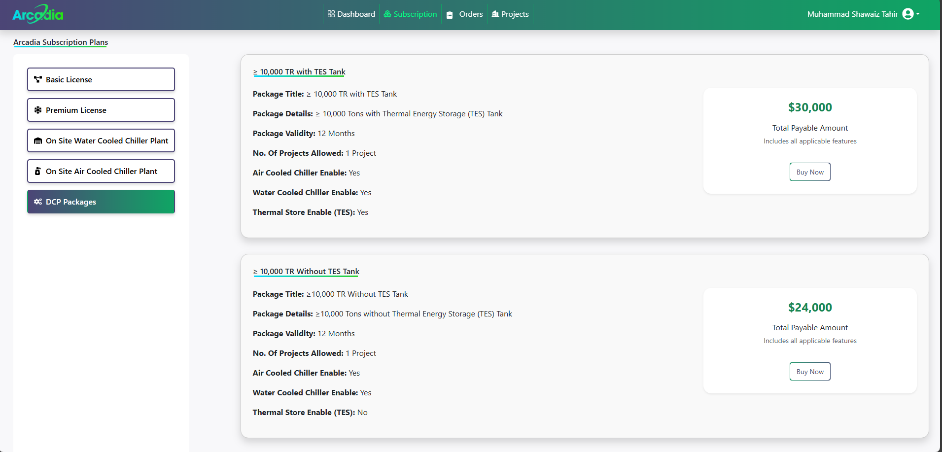Click the Arcadia logo
Screen dimensions: 942x452
click(x=38, y=14)
